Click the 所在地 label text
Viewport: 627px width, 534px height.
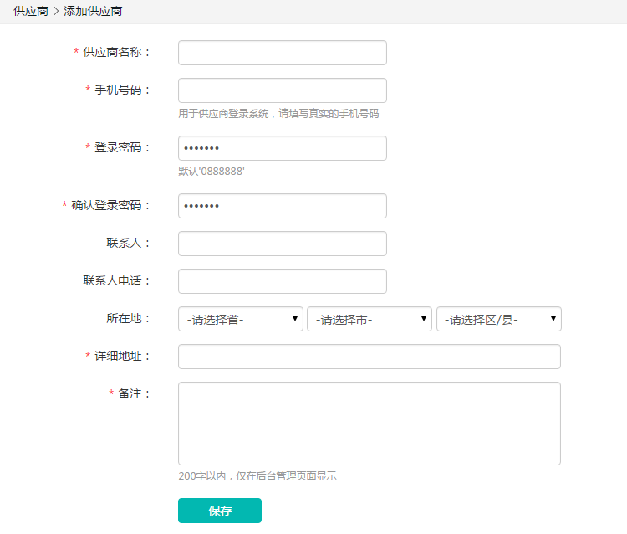(x=123, y=318)
